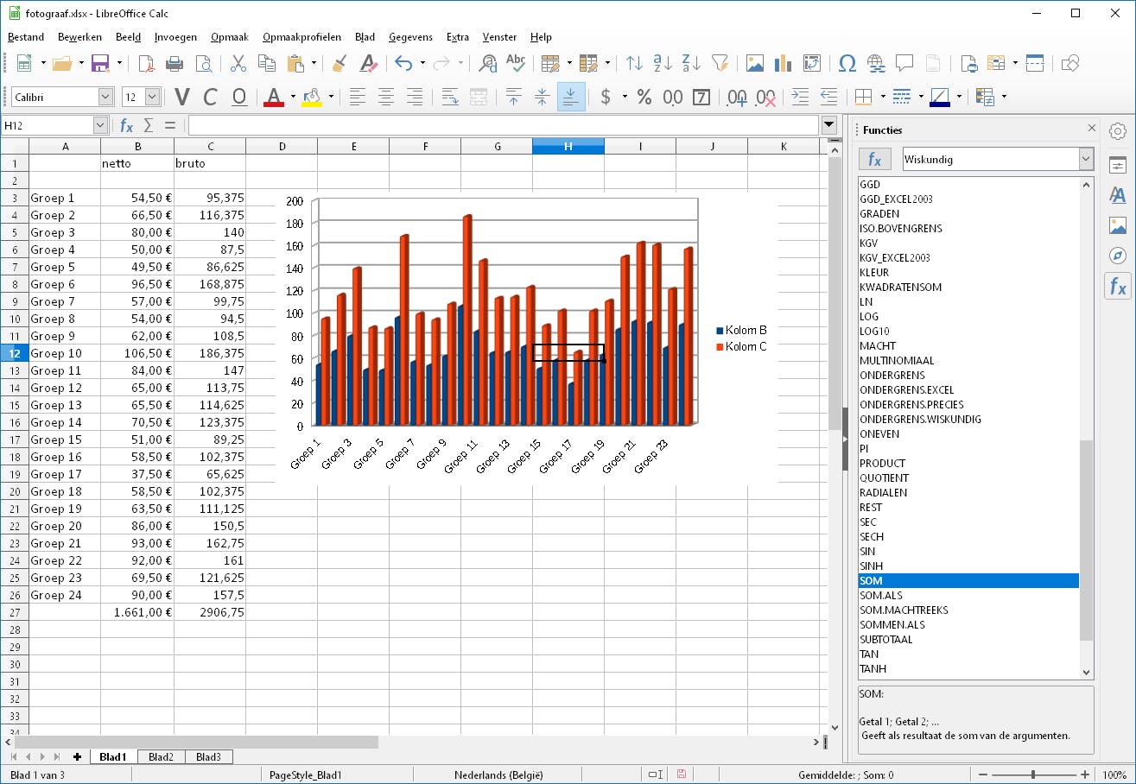Toggle italic formatting (C button)

point(210,97)
